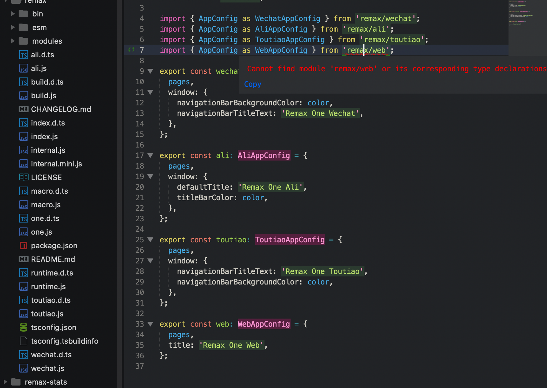Image resolution: width=547 pixels, height=388 pixels.
Task: Click the license book icon beside LICENSE
Action: tap(24, 178)
